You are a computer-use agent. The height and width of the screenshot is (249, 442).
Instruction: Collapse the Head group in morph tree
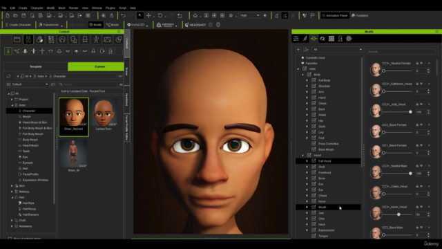coord(302,155)
